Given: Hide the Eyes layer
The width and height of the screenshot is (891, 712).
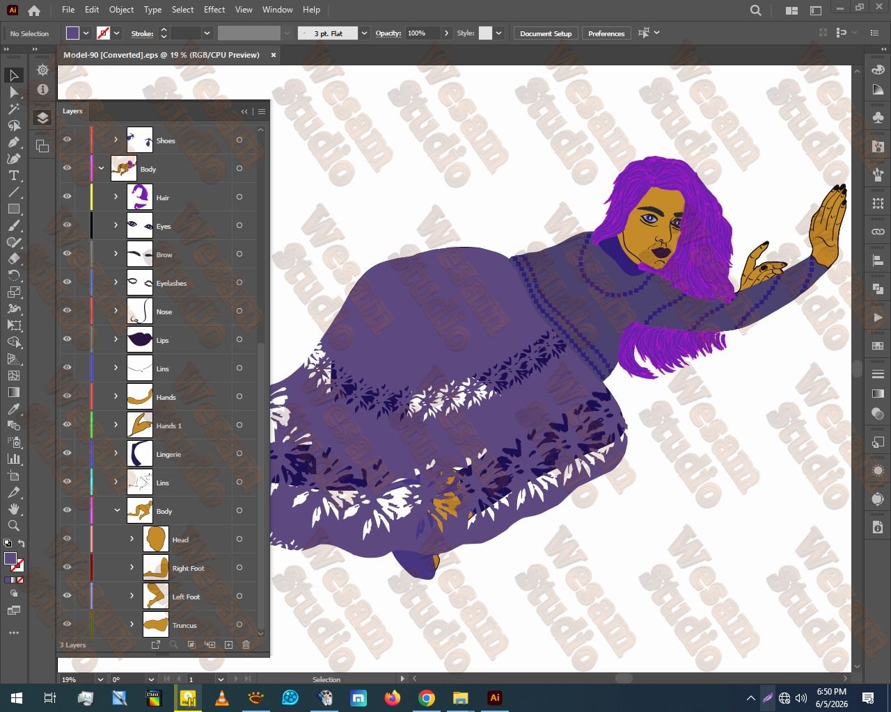Looking at the screenshot, I should tap(67, 225).
